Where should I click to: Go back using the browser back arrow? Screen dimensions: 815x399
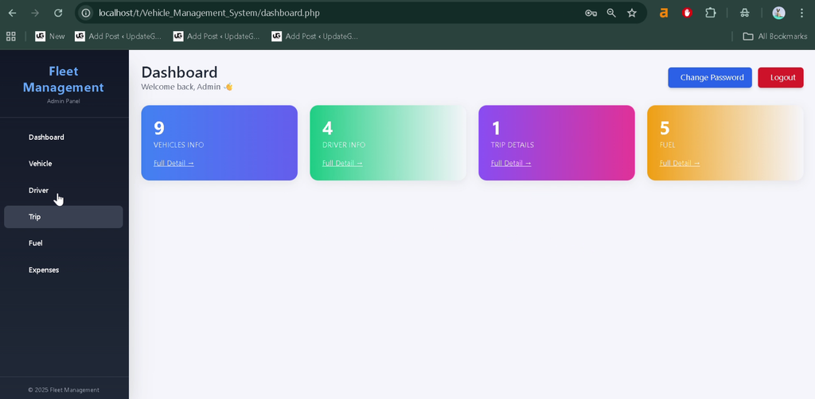[x=13, y=13]
